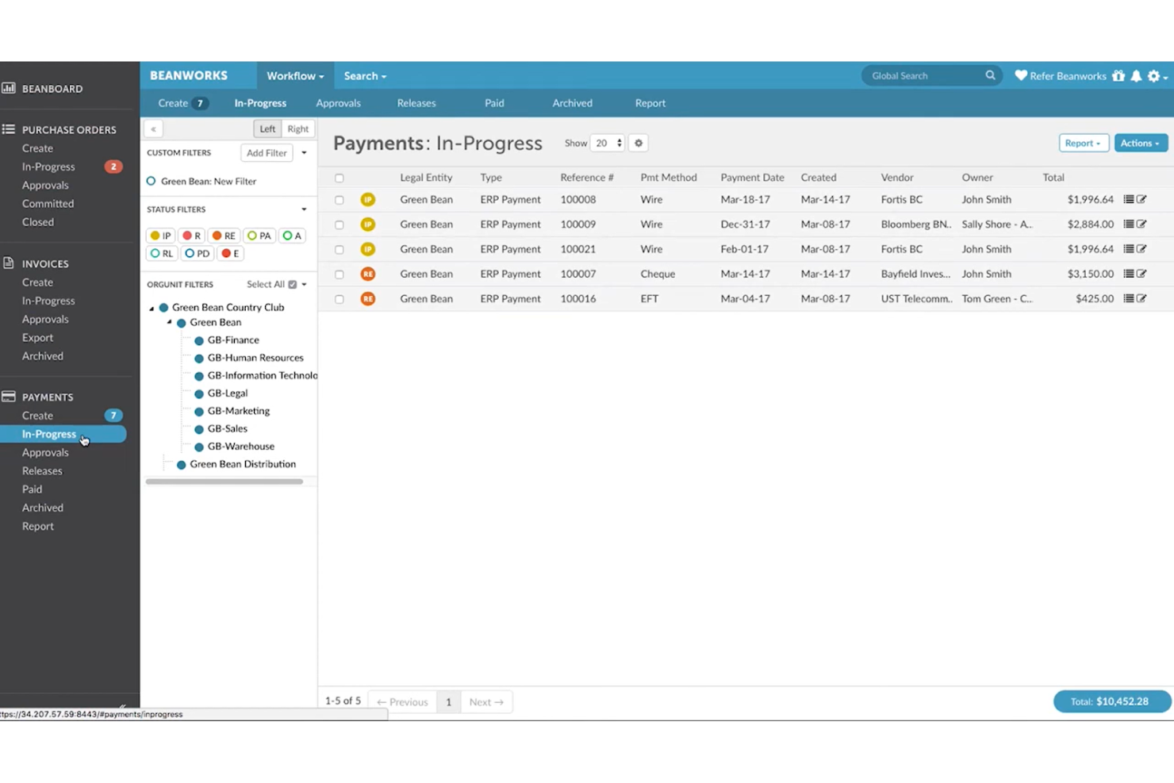Viewport: 1174px width, 783px height.
Task: Switch to the Report tab in top bar
Action: 650,103
